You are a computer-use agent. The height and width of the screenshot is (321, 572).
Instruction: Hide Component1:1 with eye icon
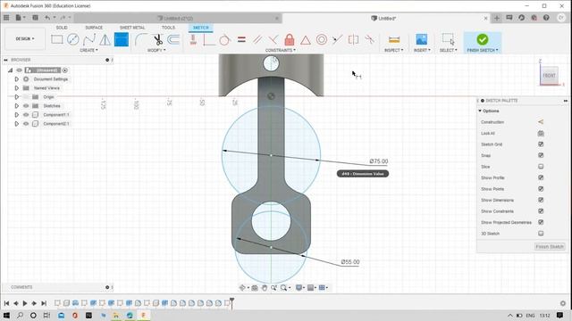(26, 115)
